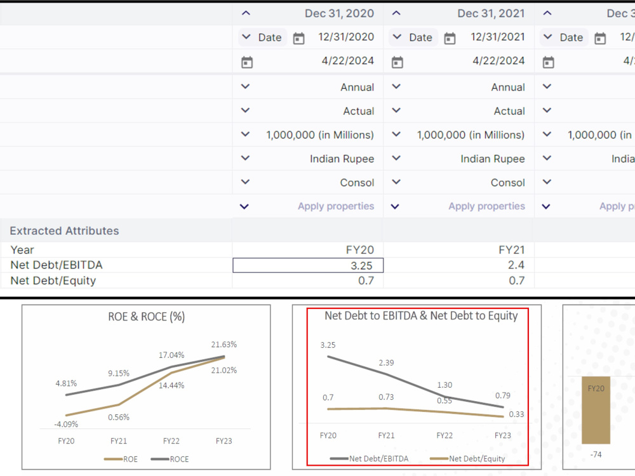Click the 3.25 data label on the chart
The height and width of the screenshot is (476, 635).
pyautogui.click(x=328, y=345)
